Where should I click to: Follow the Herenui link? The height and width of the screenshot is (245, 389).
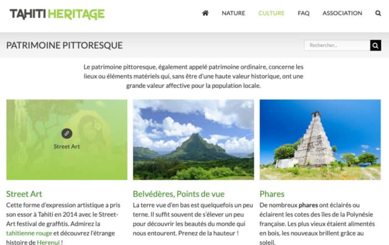point(48,242)
